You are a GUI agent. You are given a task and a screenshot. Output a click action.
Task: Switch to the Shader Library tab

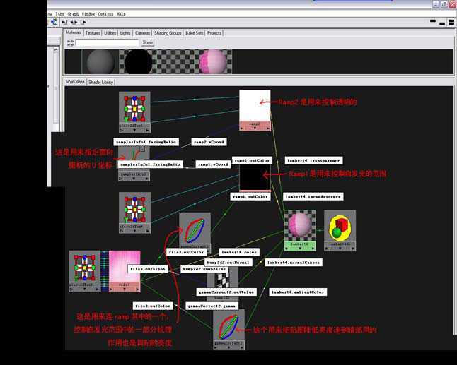(101, 83)
